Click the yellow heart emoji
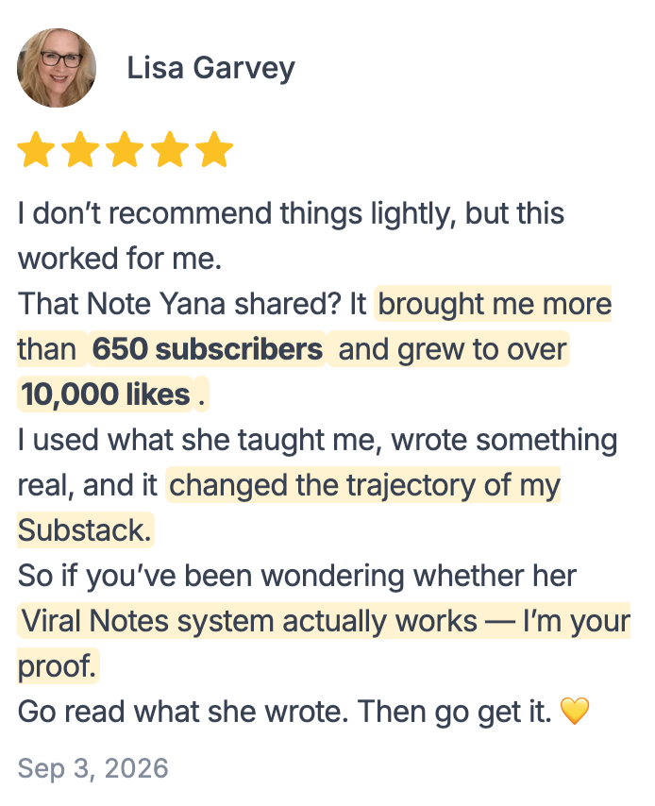The image size is (655, 806). pos(574,712)
